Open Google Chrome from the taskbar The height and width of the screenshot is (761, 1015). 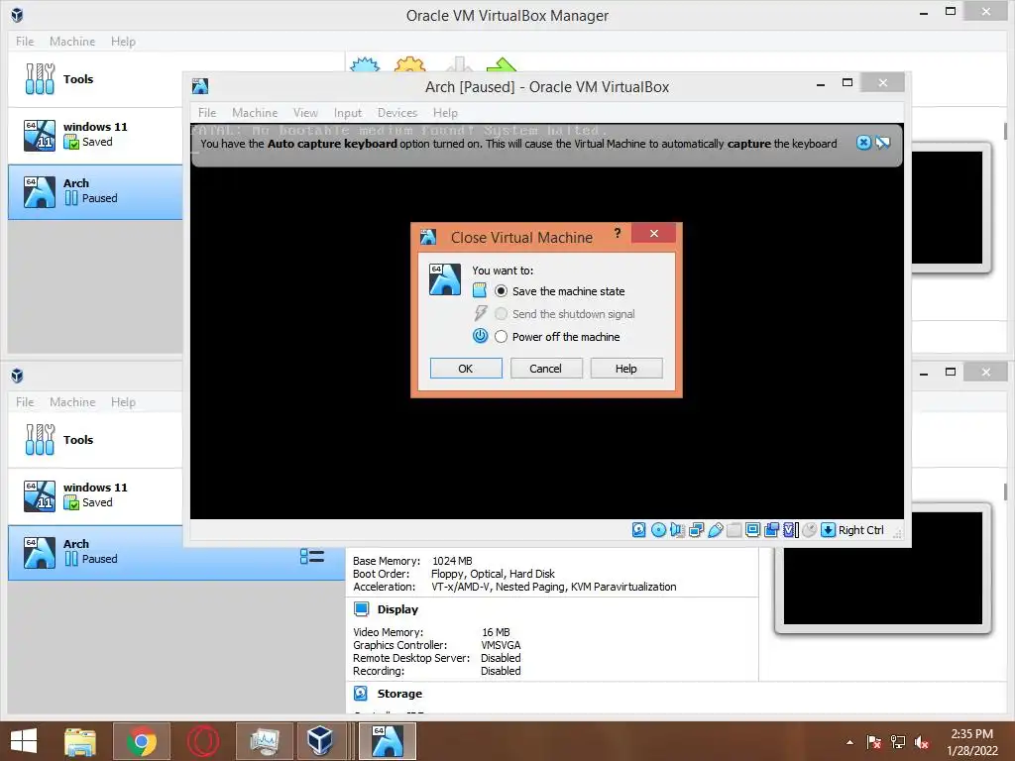click(x=141, y=741)
